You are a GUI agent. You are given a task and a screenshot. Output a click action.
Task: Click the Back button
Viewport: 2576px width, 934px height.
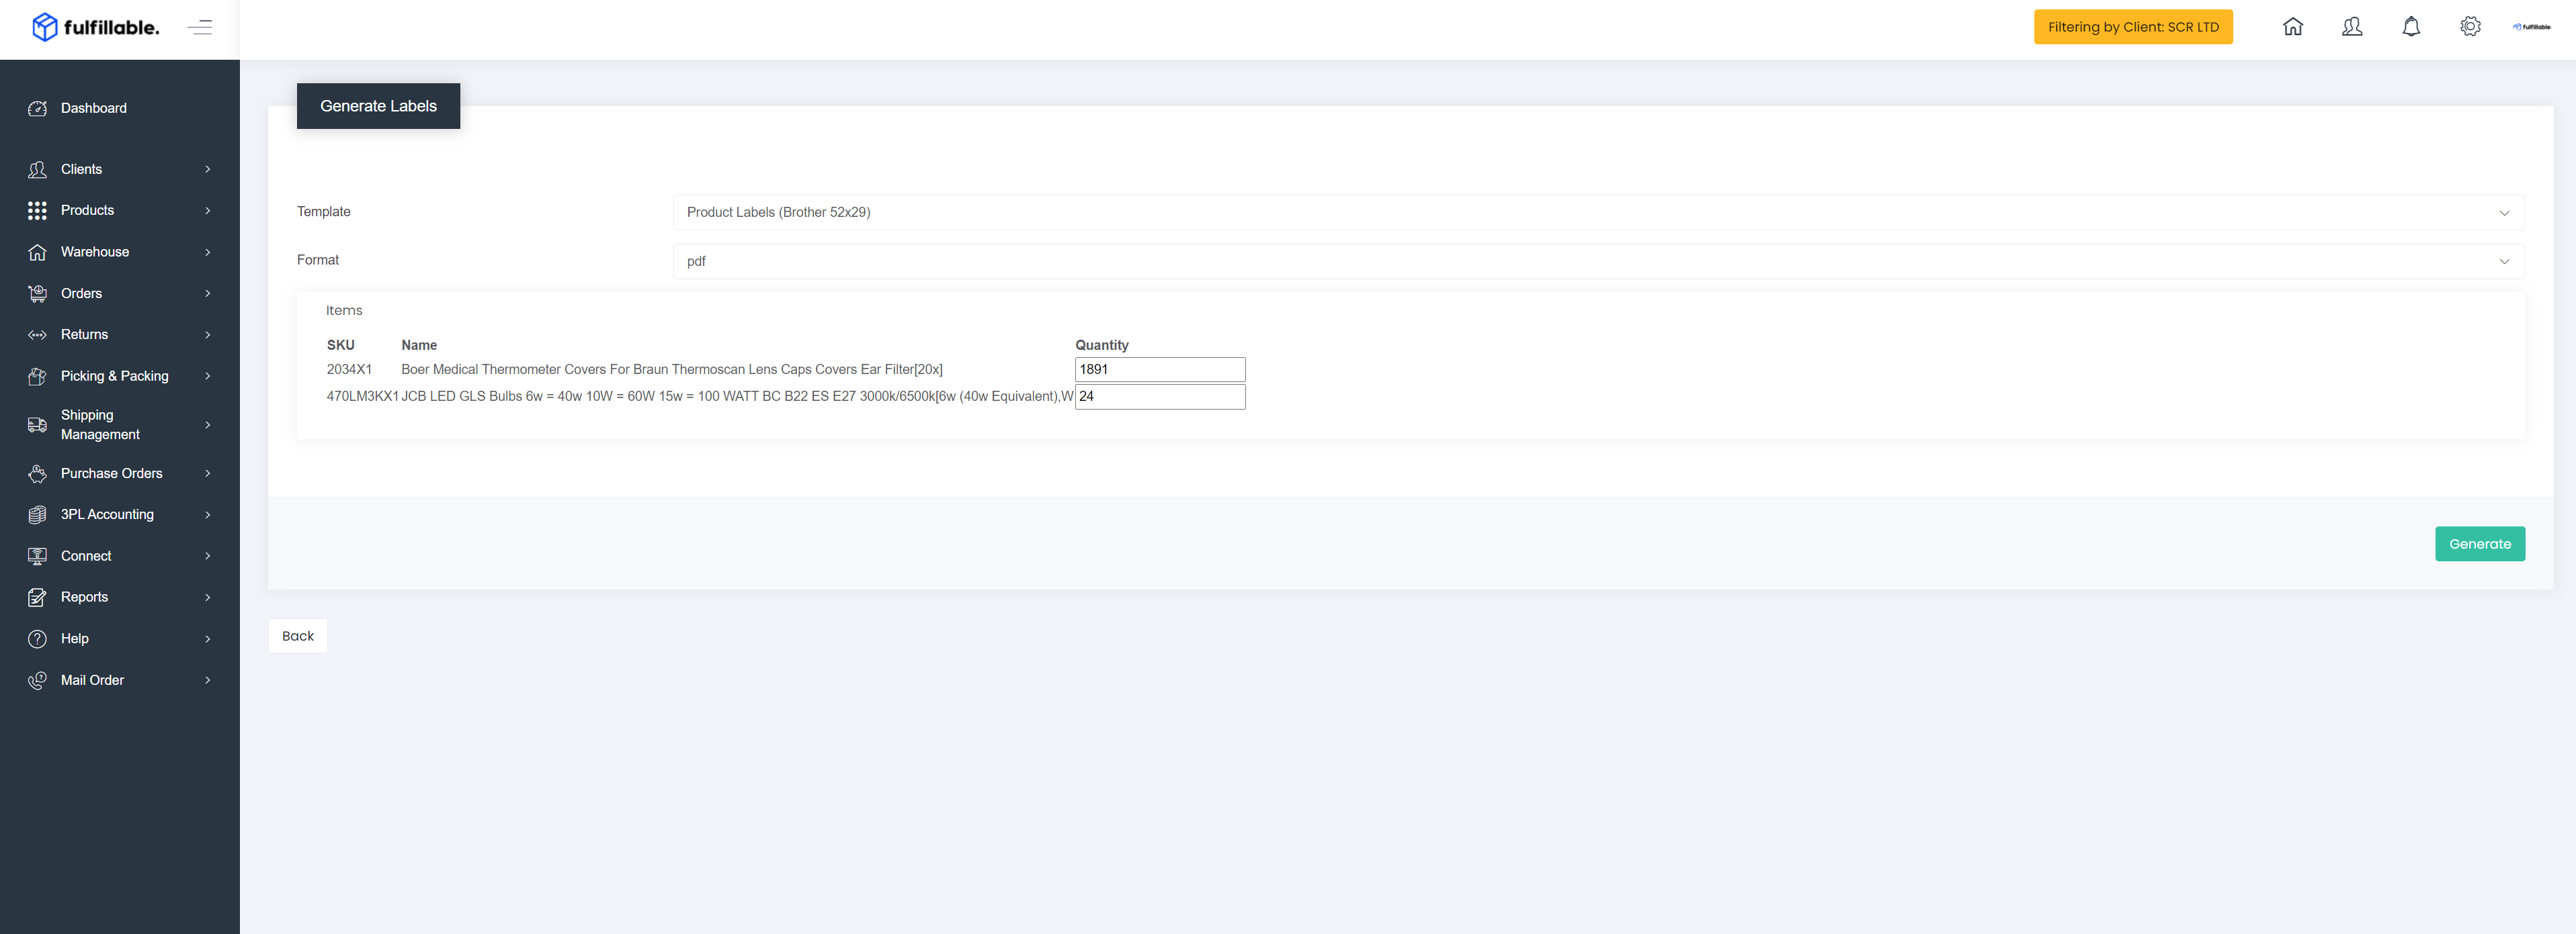click(x=298, y=637)
